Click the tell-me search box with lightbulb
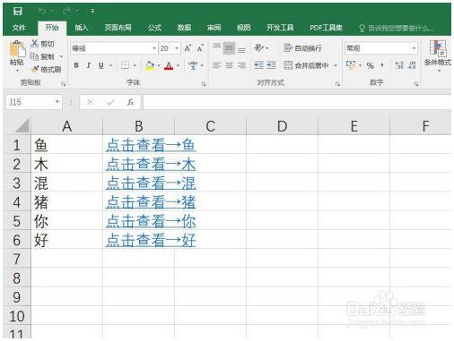 coord(396,28)
